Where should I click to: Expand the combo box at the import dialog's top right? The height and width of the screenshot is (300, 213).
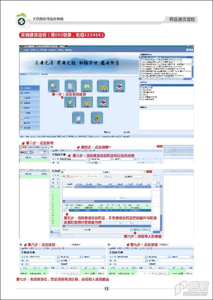click(x=133, y=176)
